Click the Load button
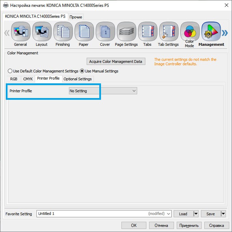The width and height of the screenshot is (232, 232). (183, 214)
